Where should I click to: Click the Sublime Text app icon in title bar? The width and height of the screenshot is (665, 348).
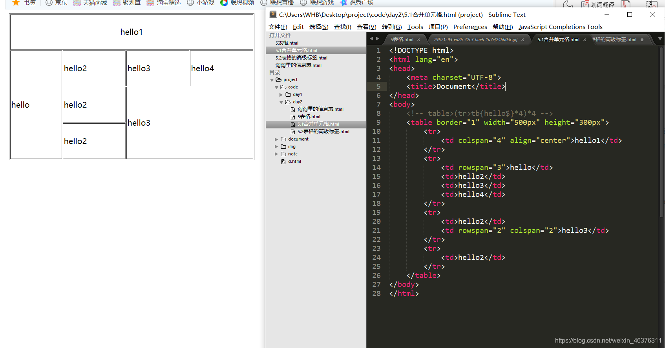click(x=273, y=14)
